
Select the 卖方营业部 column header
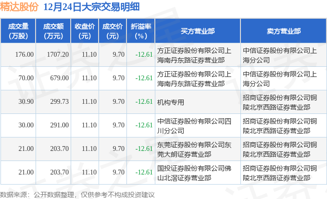click(283, 31)
